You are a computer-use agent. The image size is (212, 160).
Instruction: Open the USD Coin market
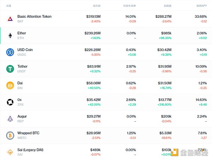pyautogui.click(x=106, y=52)
